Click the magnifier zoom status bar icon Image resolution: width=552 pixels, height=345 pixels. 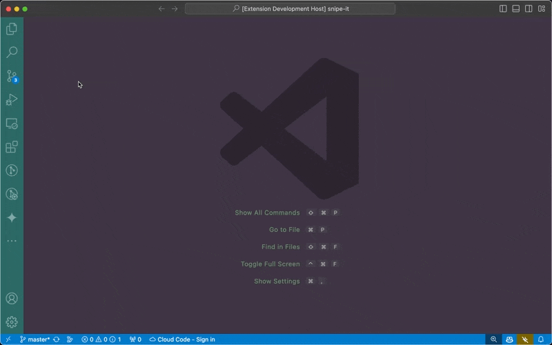coord(493,339)
